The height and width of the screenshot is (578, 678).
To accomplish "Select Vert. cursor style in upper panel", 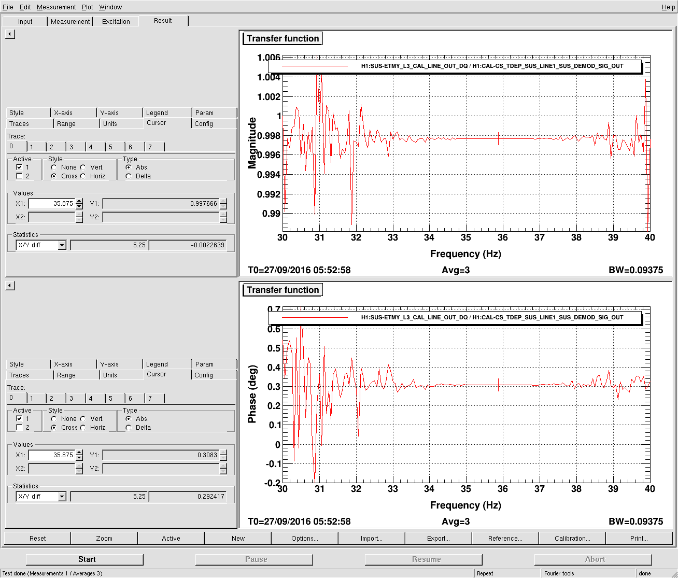I will [83, 167].
